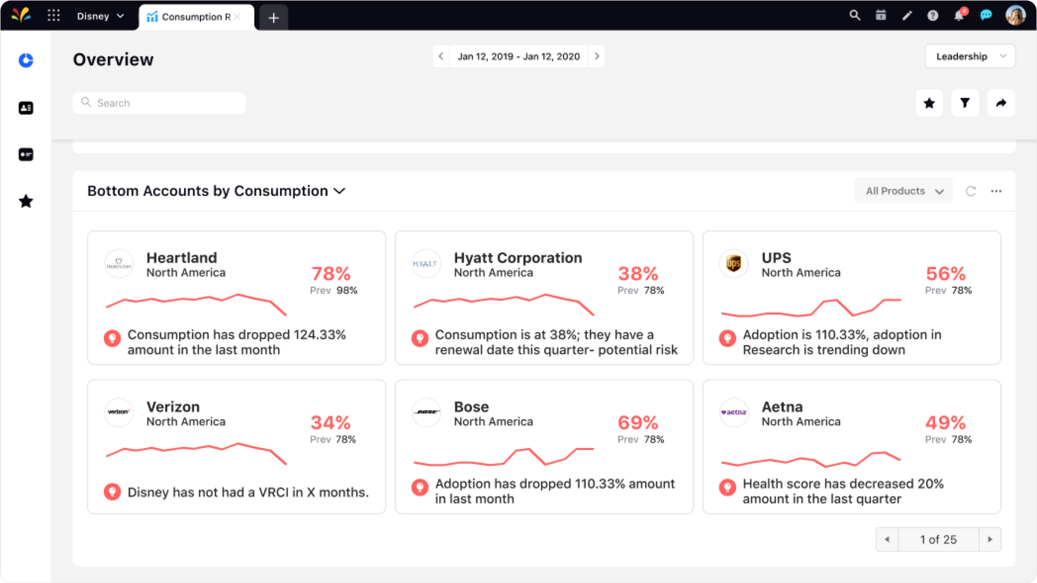Open the ID badge sidebar icon
This screenshot has height=583, width=1037.
(x=26, y=155)
